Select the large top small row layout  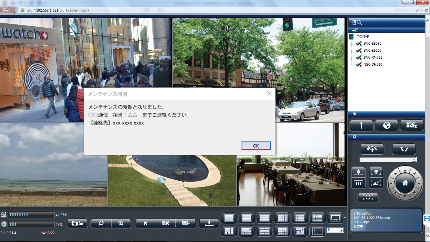[x=247, y=231]
